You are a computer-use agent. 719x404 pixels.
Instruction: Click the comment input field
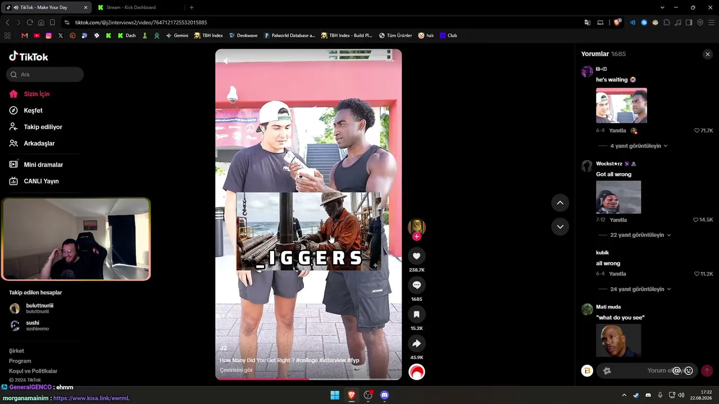tap(646, 370)
